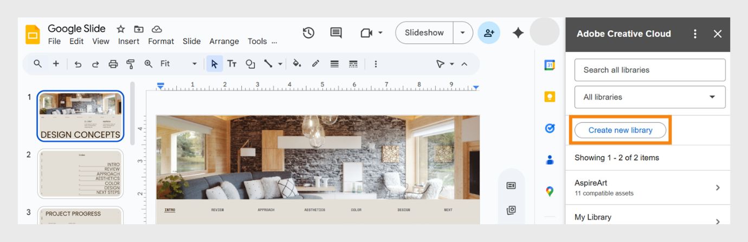
Task: Click Create new library button
Action: tap(620, 130)
